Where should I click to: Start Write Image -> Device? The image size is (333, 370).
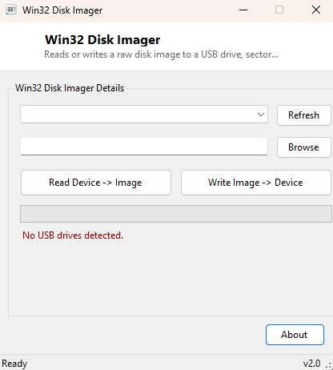click(x=255, y=183)
